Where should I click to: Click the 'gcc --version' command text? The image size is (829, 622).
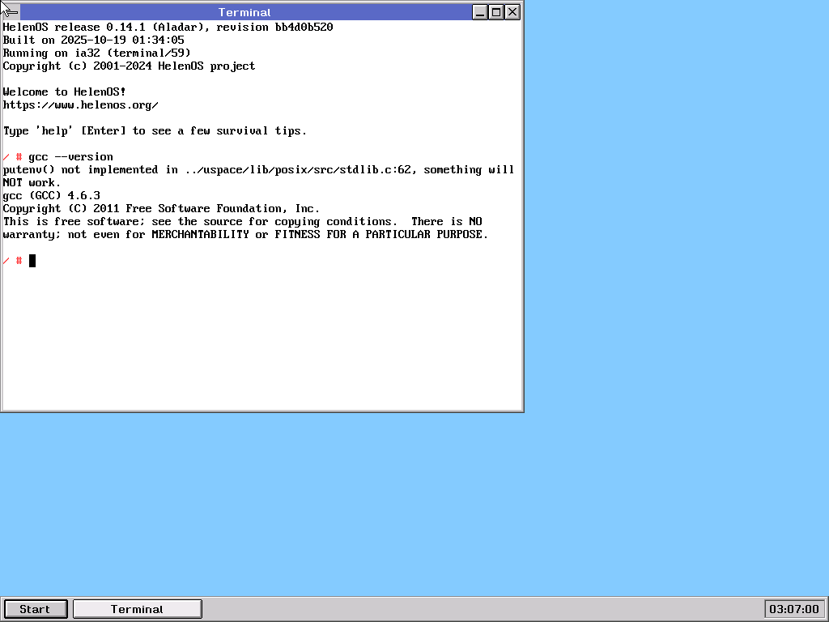tap(70, 157)
